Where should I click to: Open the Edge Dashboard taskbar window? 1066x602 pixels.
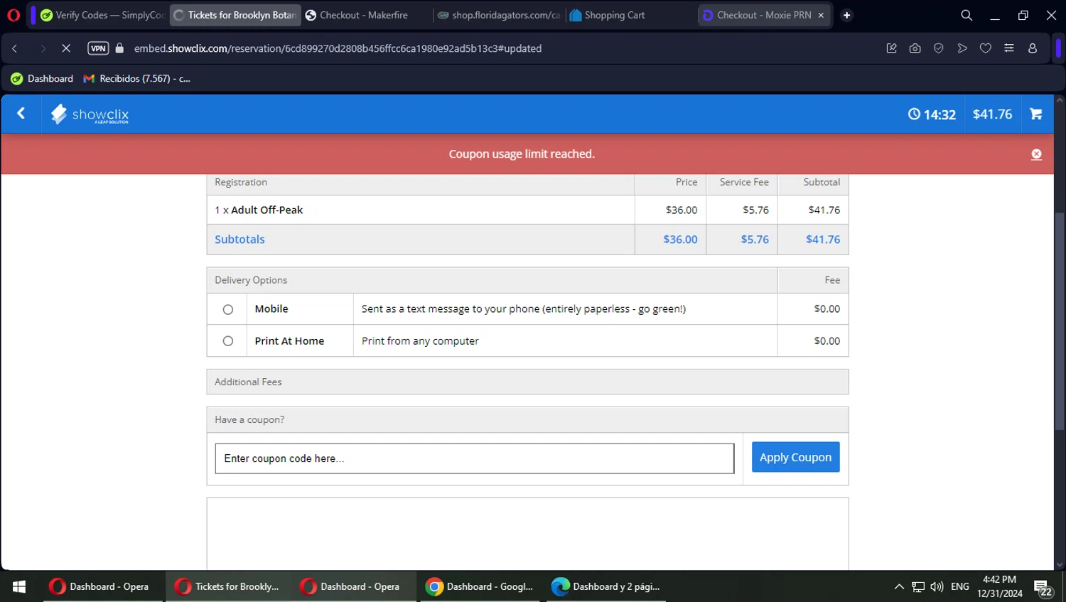click(605, 586)
